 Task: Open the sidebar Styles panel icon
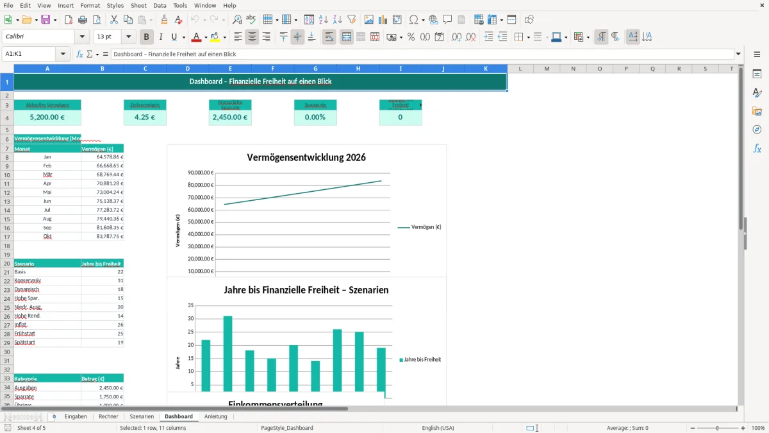757,93
